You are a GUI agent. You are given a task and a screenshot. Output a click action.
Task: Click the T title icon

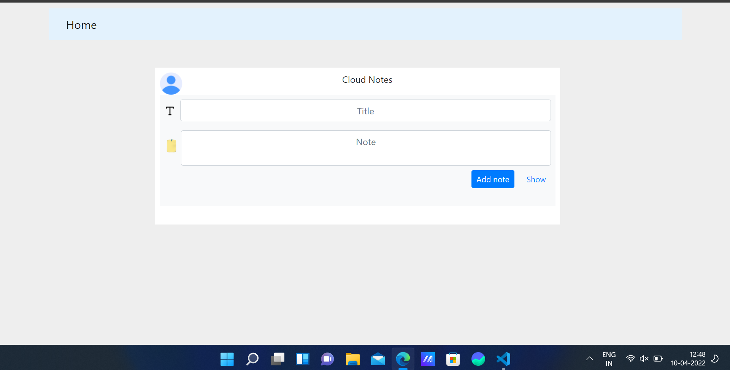tap(170, 111)
